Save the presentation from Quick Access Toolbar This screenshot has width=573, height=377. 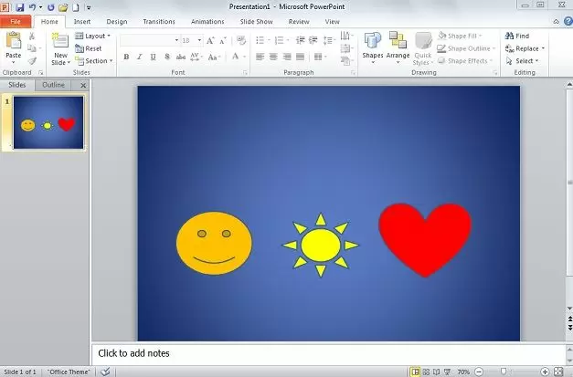point(19,6)
